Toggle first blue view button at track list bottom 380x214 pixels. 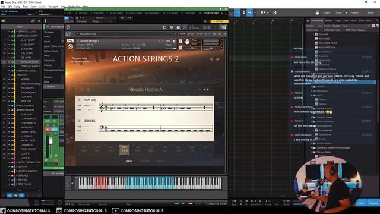coord(9,196)
